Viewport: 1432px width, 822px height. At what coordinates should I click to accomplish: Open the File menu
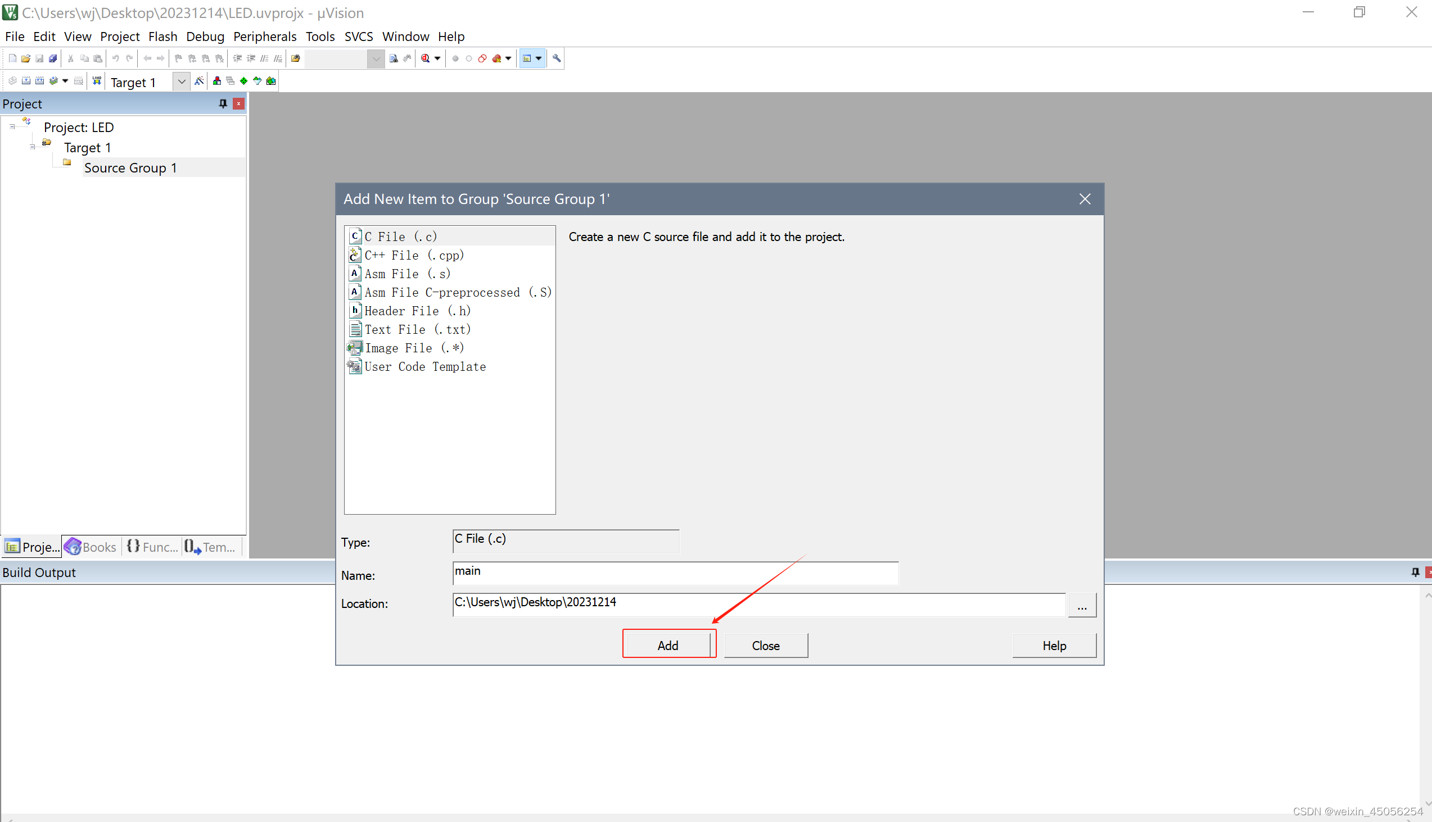pyautogui.click(x=15, y=37)
